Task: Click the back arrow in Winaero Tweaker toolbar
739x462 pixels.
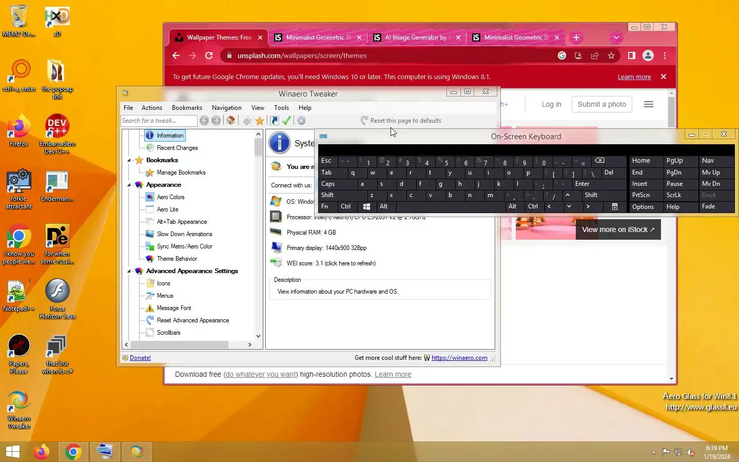Action: point(204,121)
